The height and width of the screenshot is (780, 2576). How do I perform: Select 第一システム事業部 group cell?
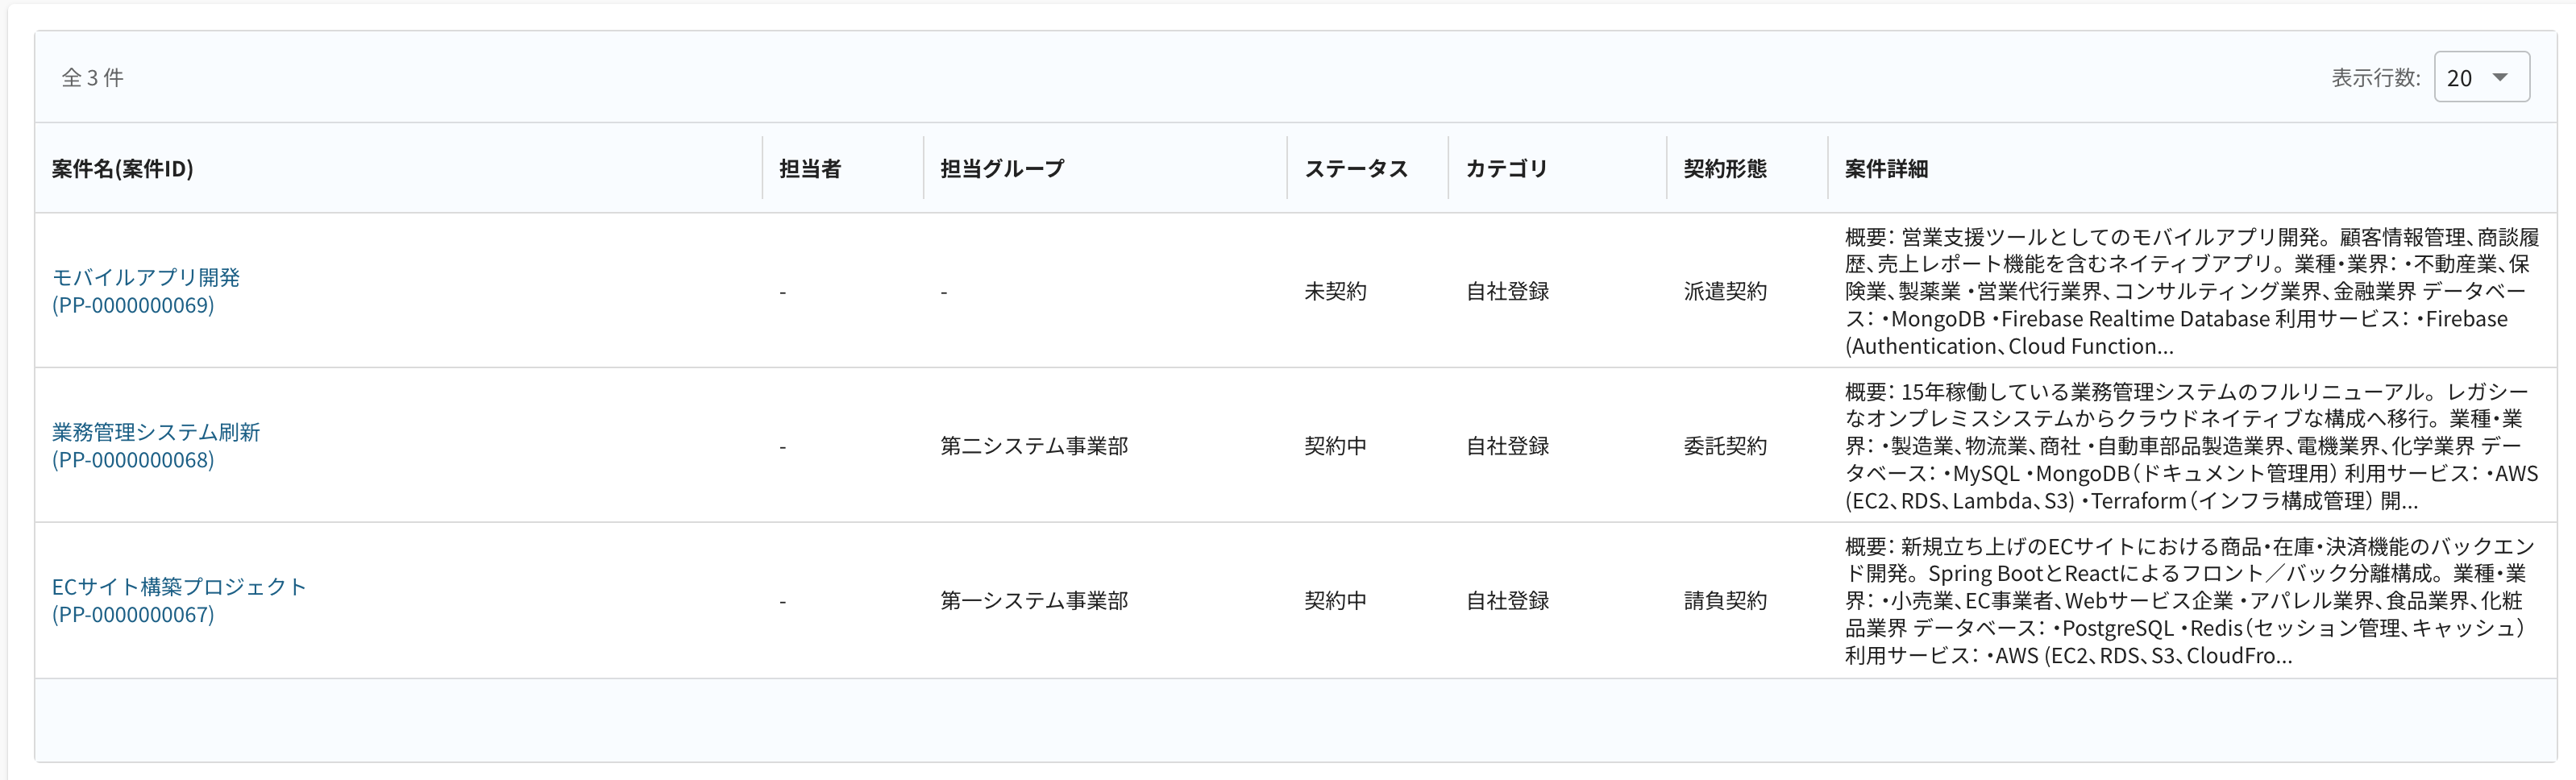[1034, 600]
